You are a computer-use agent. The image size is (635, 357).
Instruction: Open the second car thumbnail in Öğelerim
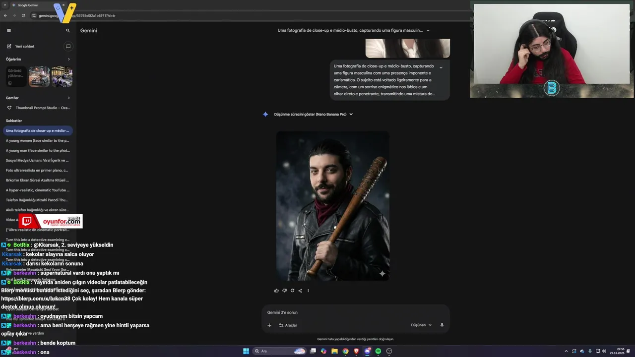point(62,77)
